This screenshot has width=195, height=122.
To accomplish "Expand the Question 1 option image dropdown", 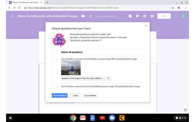I will (x=86, y=78).
